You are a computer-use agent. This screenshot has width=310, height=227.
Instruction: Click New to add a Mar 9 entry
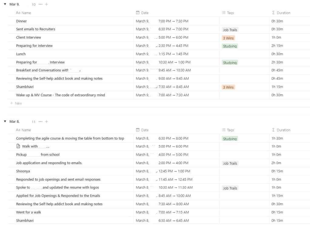coord(18,103)
